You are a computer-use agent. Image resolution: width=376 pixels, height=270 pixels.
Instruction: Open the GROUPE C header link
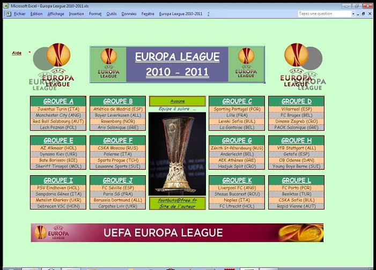(237, 101)
